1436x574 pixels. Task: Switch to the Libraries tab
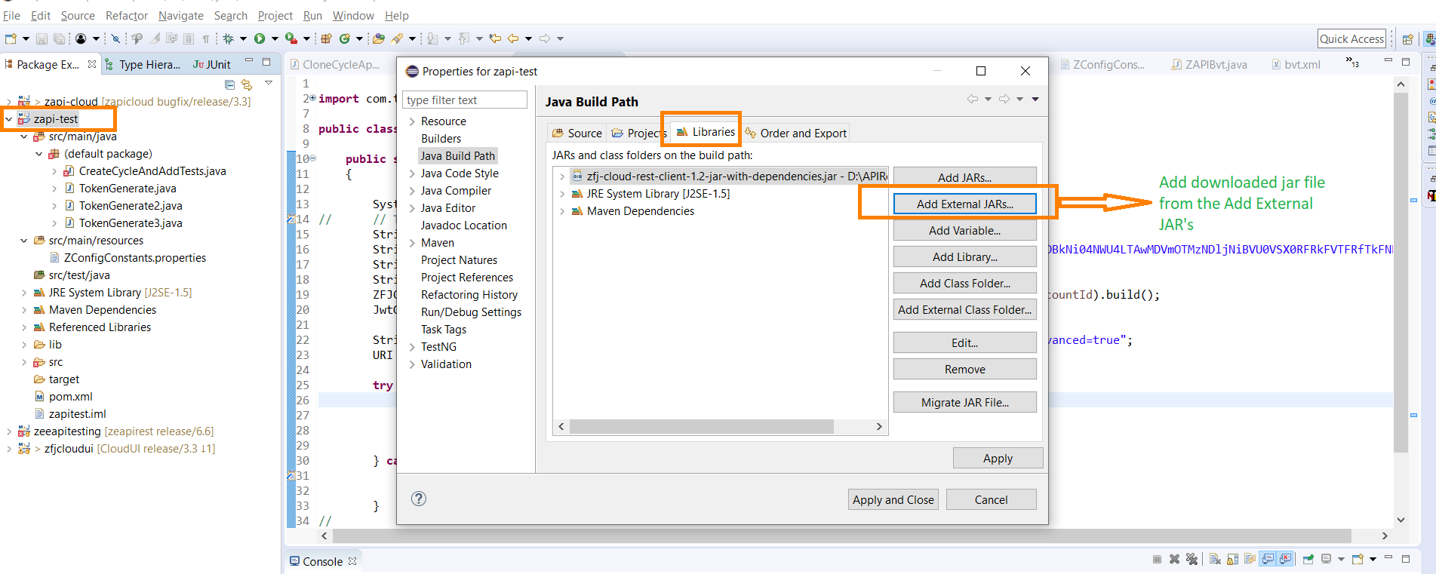click(x=706, y=132)
